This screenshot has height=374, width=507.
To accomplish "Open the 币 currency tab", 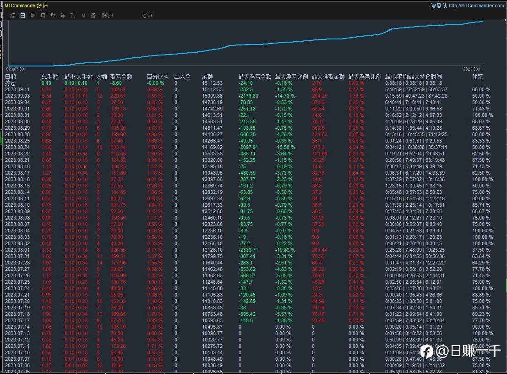I will [x=73, y=16].
